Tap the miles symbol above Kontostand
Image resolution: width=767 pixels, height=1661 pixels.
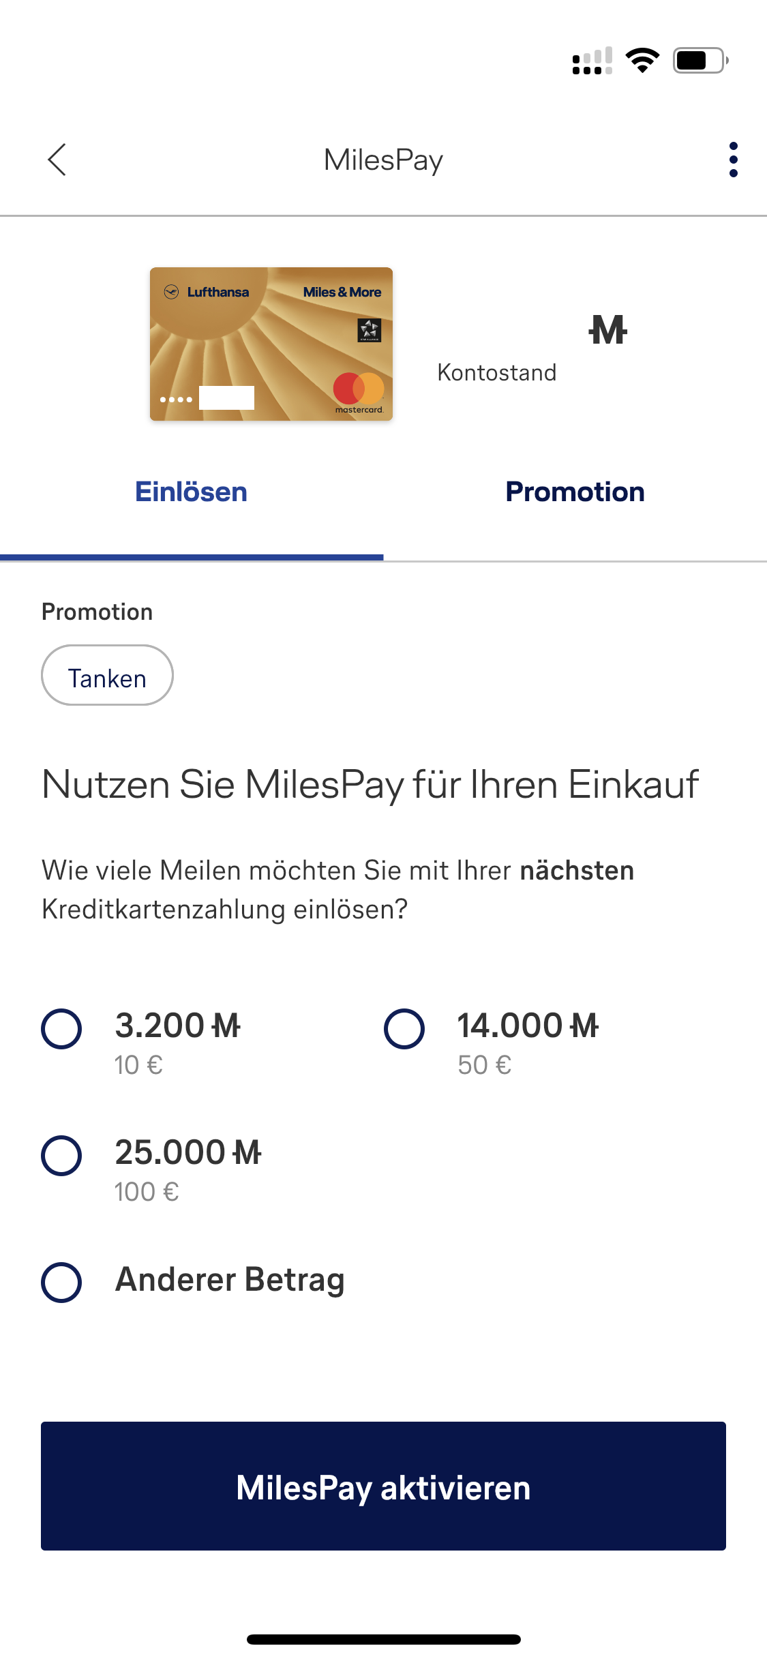(x=607, y=330)
